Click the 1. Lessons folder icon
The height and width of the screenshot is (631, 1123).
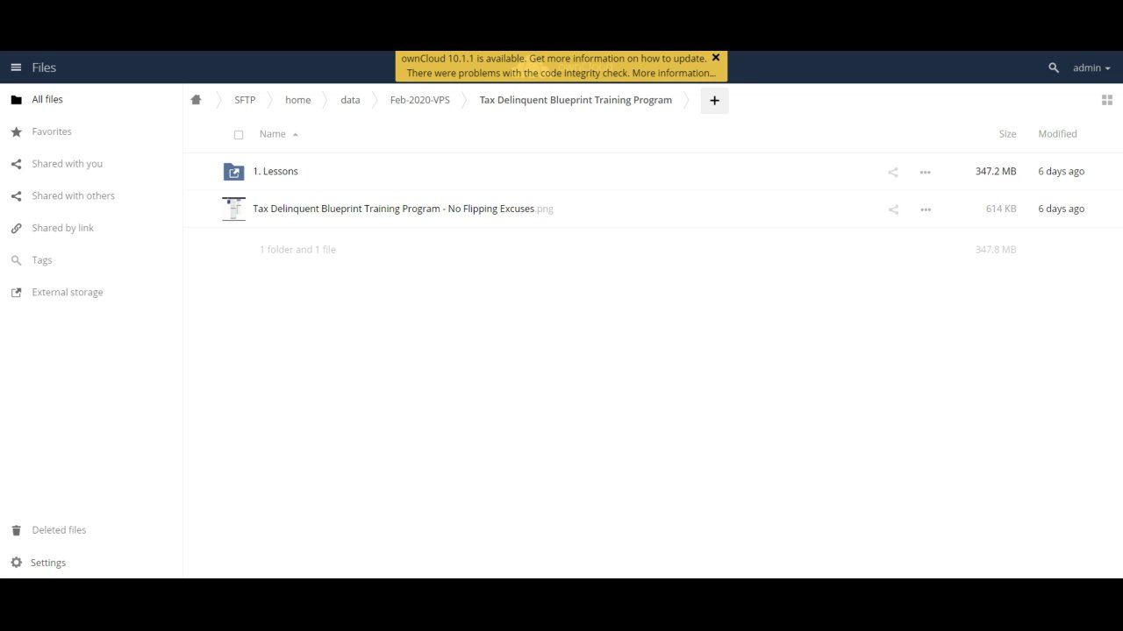tap(233, 172)
